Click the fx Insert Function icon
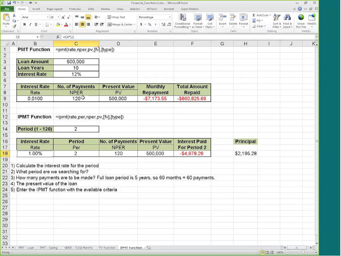 [58, 37]
